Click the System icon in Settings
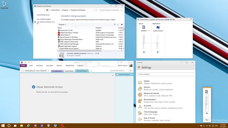This screenshot has height=128, width=228. tap(140, 82)
